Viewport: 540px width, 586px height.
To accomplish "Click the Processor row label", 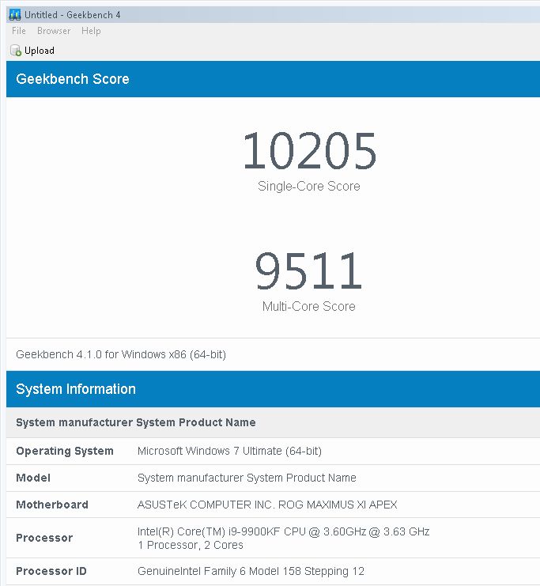I will point(44,539).
